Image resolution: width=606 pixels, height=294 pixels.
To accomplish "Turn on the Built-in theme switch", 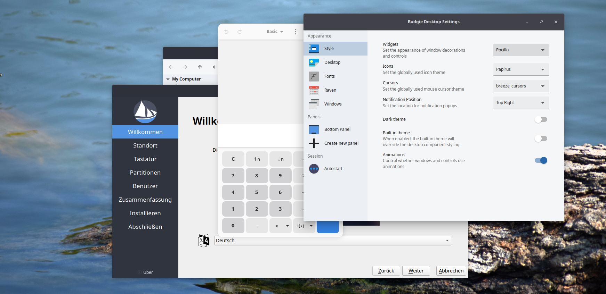I will (x=541, y=138).
